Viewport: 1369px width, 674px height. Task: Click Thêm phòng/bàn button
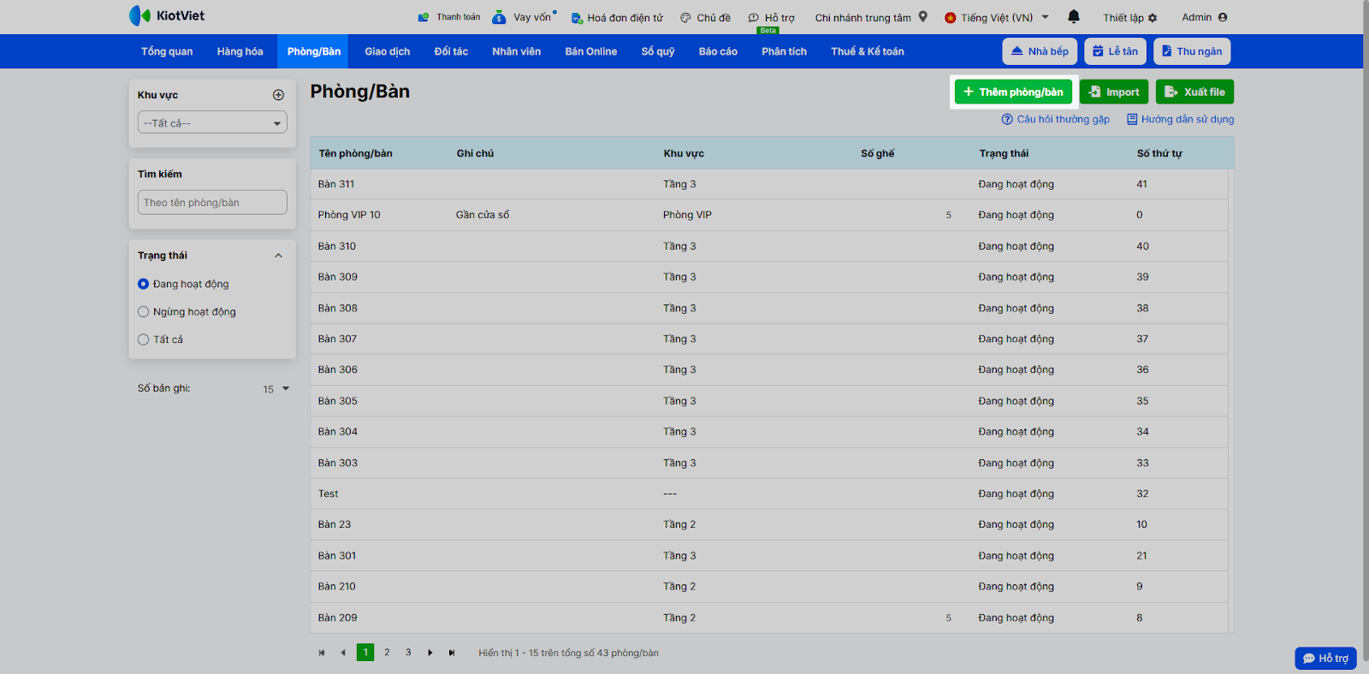click(x=1013, y=92)
